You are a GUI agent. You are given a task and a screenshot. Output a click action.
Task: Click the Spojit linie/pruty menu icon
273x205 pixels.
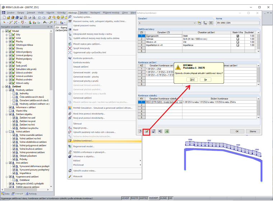[x=70, y=48]
